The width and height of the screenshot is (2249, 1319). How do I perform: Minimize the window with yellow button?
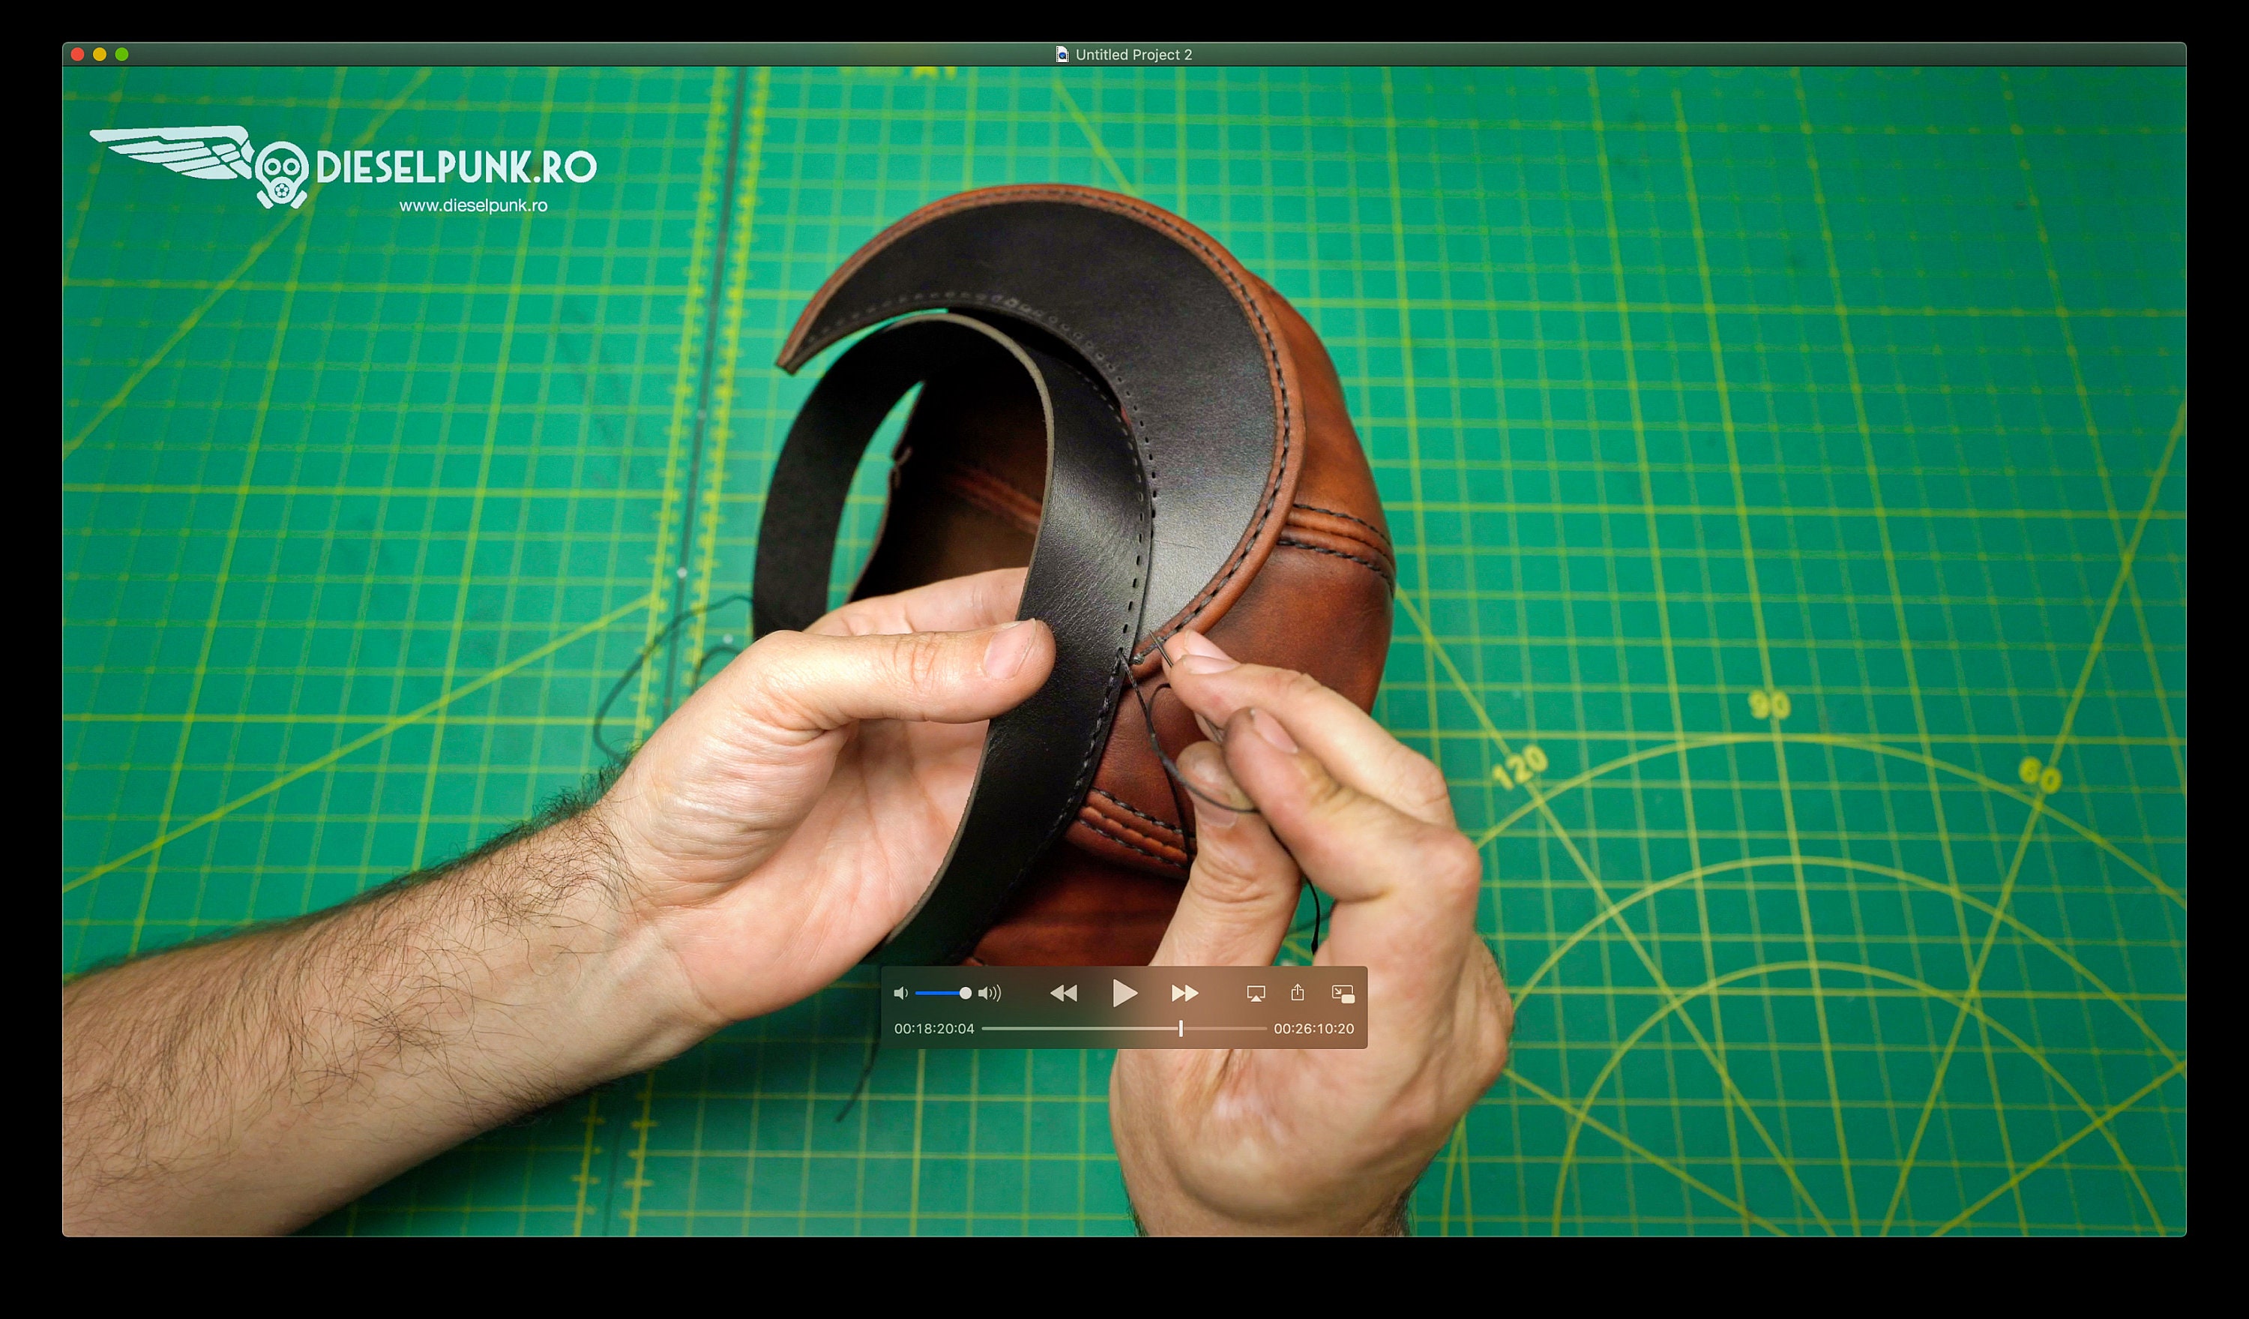coord(100,55)
